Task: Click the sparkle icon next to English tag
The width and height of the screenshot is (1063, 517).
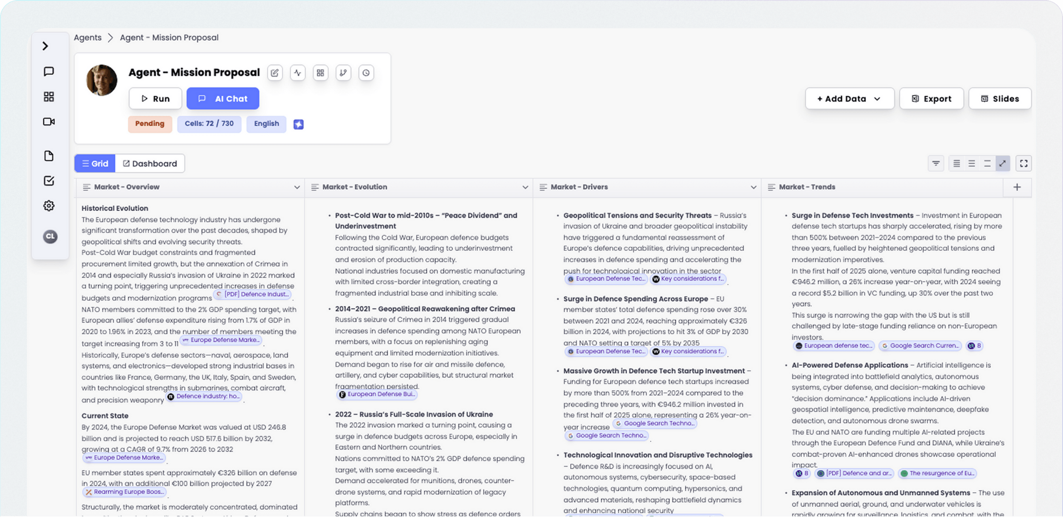Action: 298,124
